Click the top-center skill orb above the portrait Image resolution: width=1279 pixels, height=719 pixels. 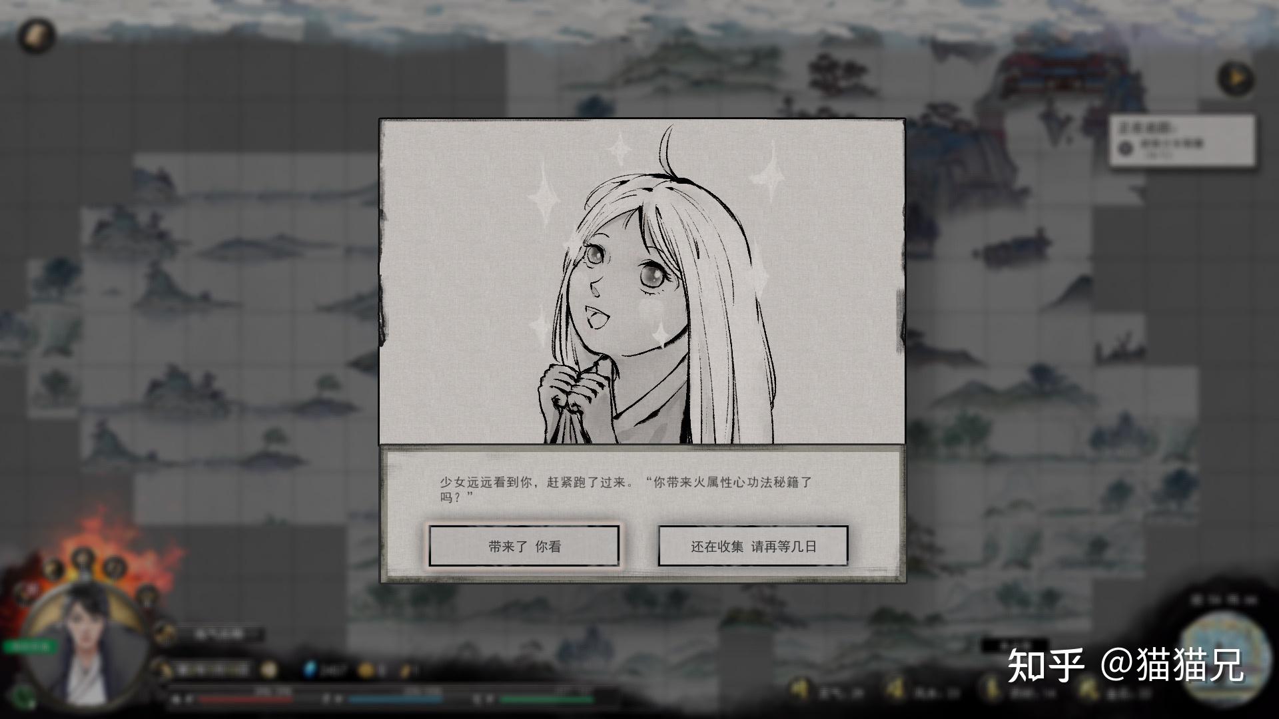pos(84,558)
